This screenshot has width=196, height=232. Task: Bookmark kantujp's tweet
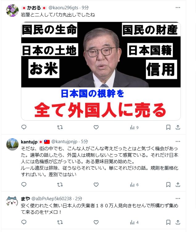pos(168,185)
